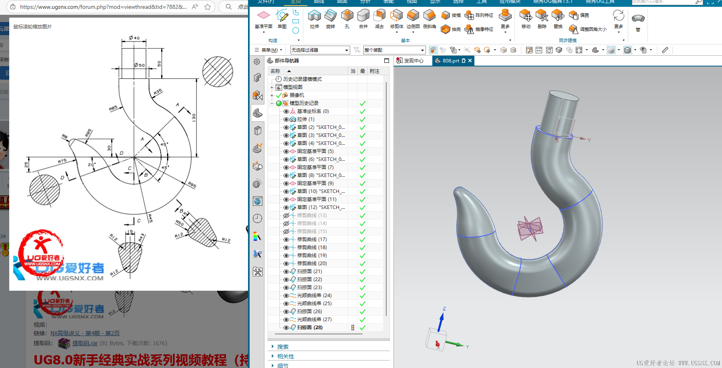Open the 曲线 ribbon tab
The image size is (722, 368).
pos(319,2)
